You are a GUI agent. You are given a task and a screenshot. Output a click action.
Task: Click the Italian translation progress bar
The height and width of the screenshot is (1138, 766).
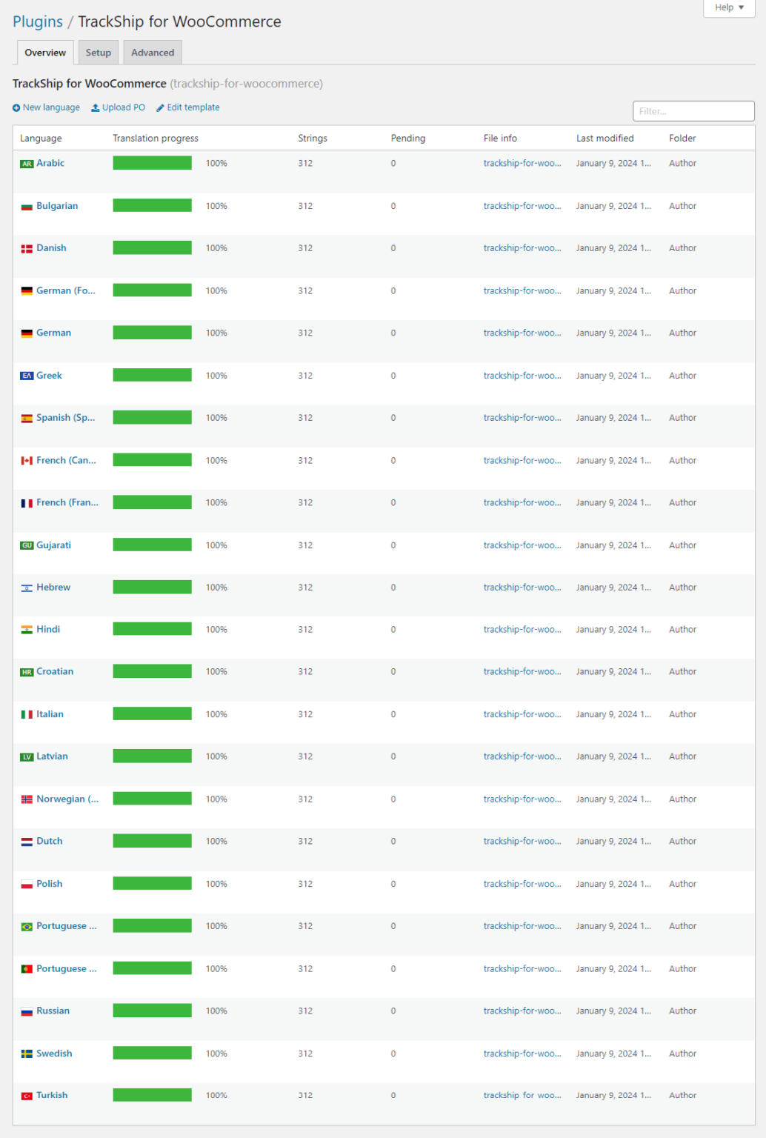tap(152, 714)
